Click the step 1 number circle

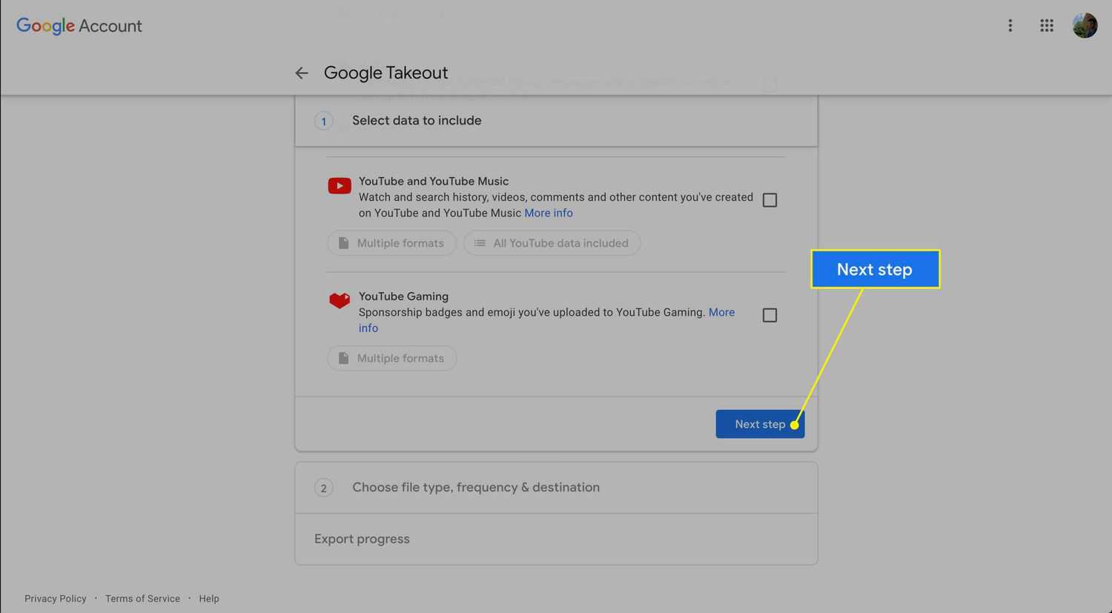(x=323, y=121)
